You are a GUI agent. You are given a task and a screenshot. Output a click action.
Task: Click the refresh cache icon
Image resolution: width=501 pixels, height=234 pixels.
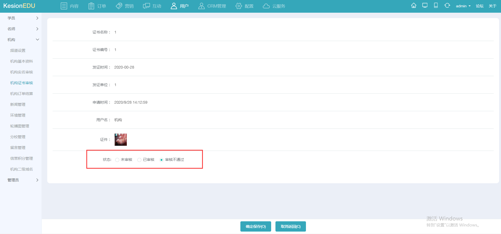pyautogui.click(x=447, y=6)
